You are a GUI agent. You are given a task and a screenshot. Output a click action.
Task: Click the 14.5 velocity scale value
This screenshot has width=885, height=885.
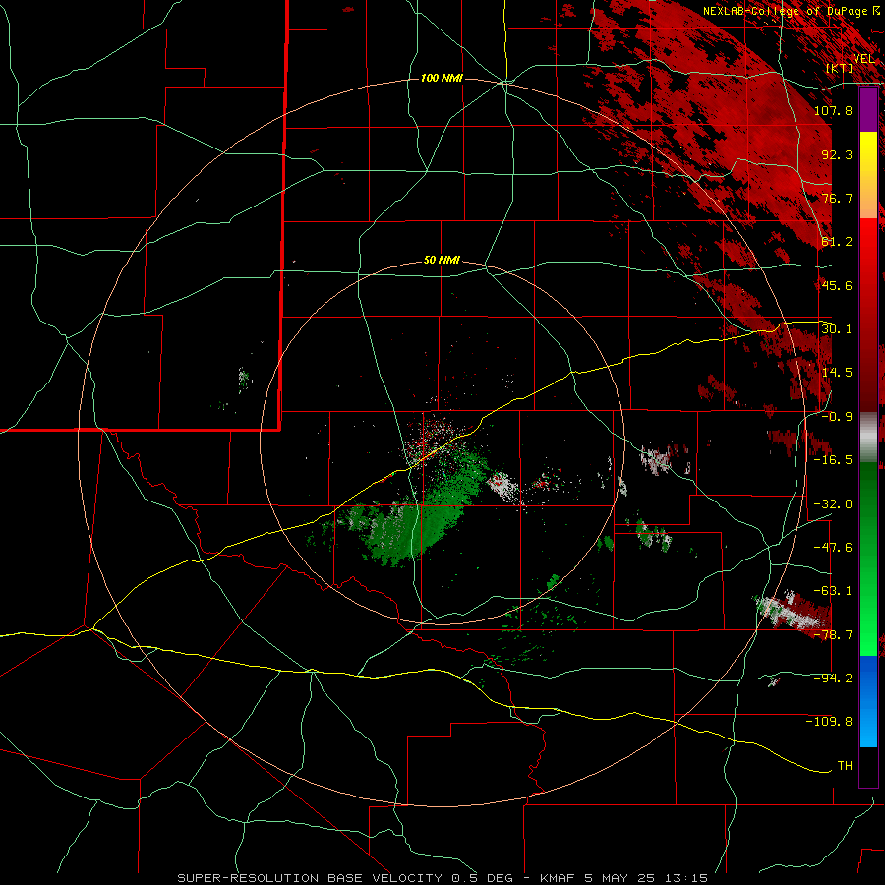pyautogui.click(x=837, y=373)
